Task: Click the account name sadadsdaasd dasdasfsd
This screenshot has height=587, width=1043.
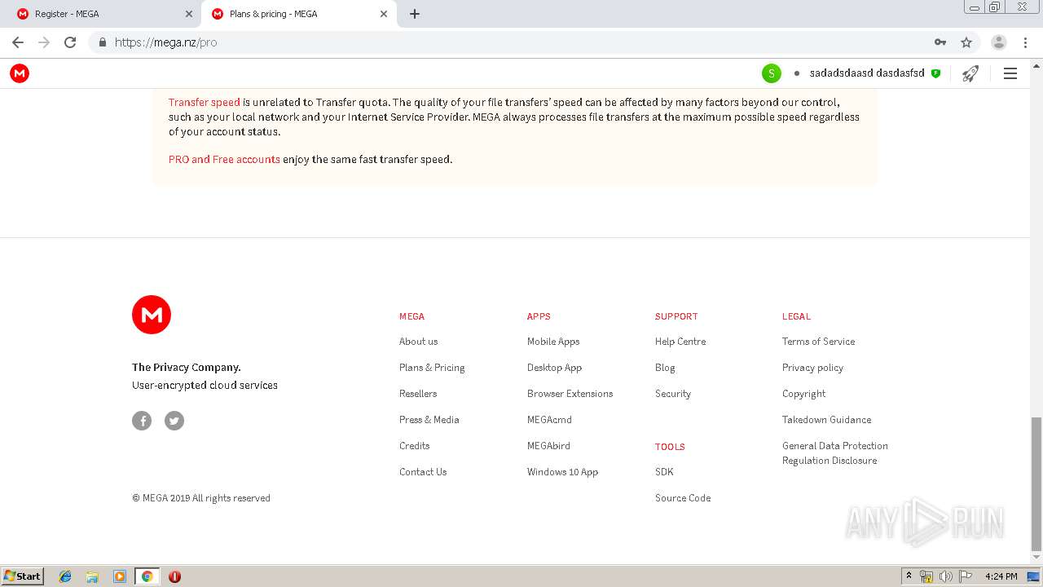Action: click(x=867, y=73)
